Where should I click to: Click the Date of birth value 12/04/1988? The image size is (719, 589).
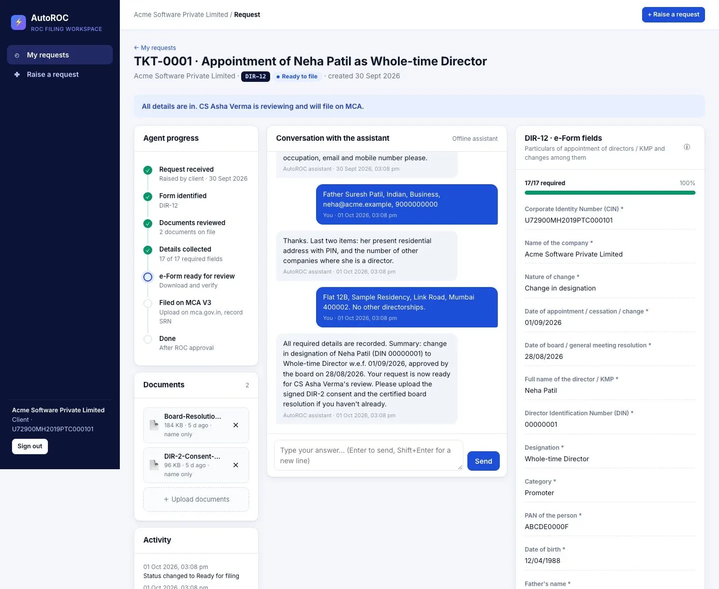[x=542, y=561]
